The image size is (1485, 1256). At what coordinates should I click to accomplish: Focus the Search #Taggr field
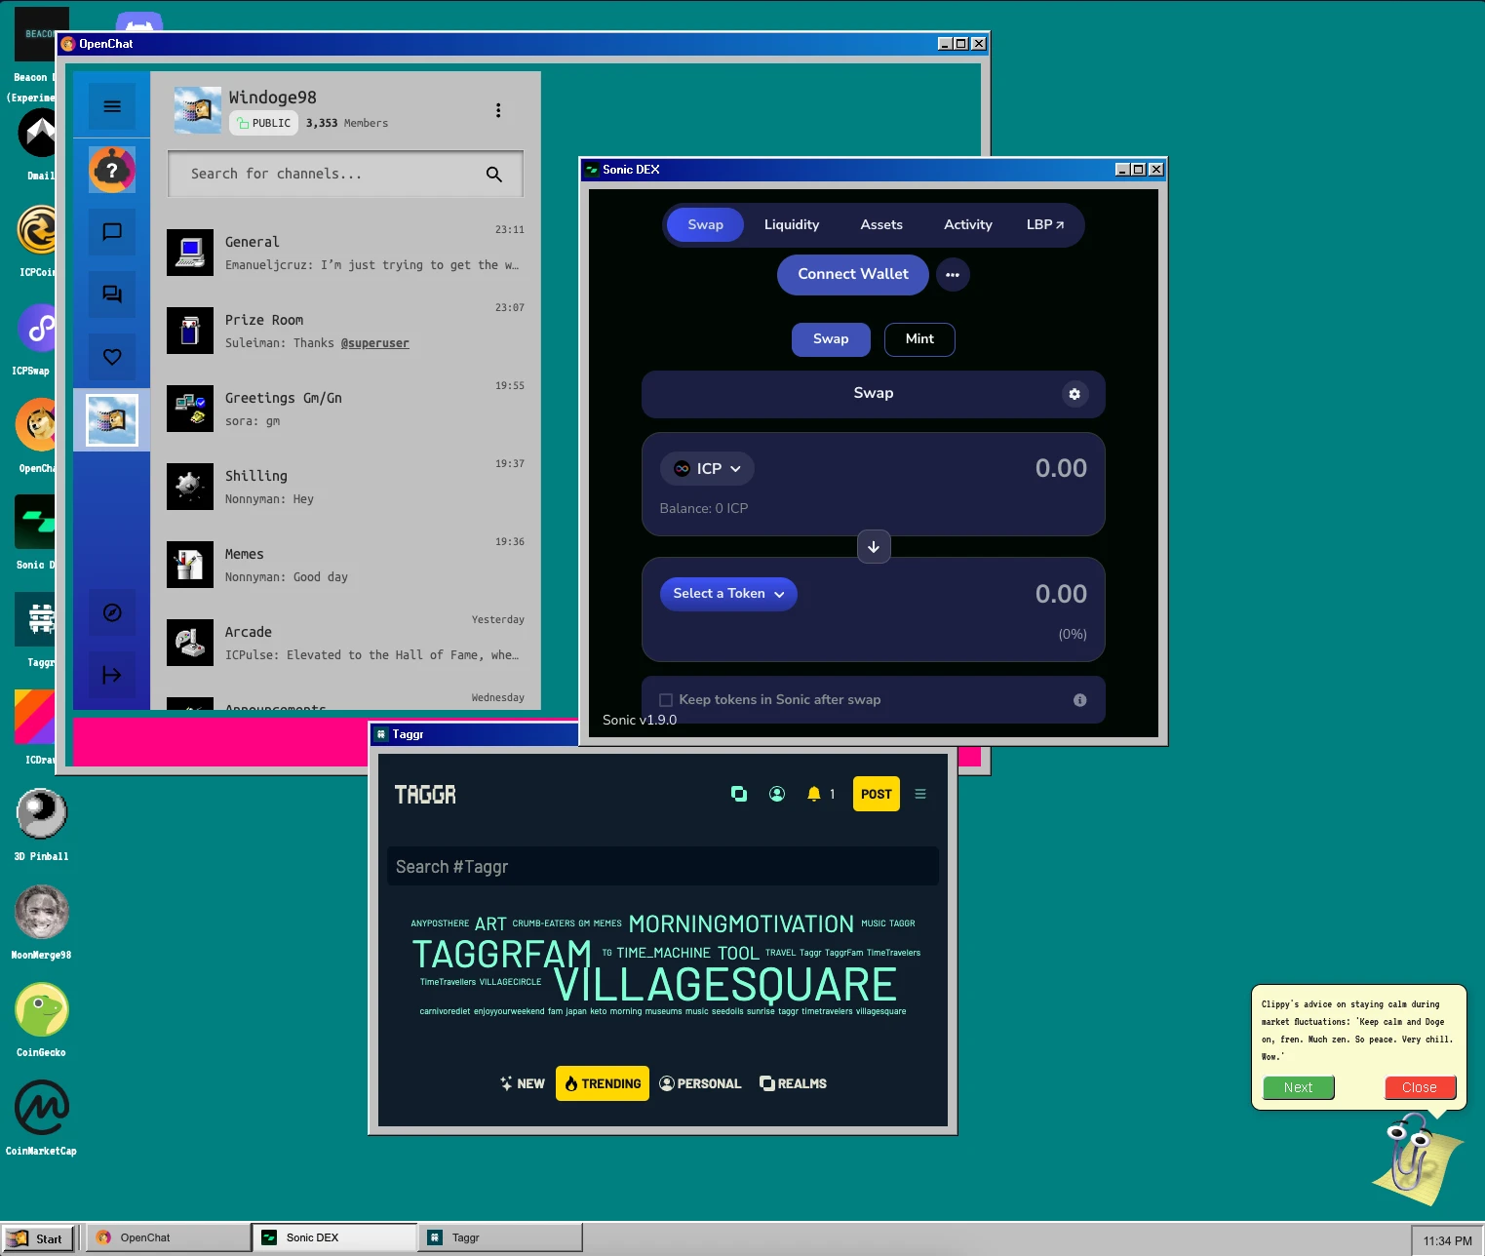point(663,867)
